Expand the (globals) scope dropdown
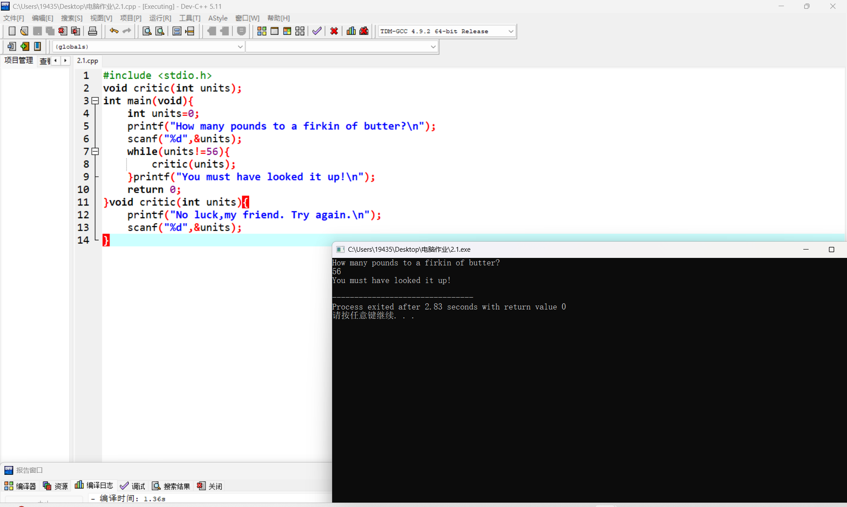This screenshot has height=507, width=847. [240, 47]
